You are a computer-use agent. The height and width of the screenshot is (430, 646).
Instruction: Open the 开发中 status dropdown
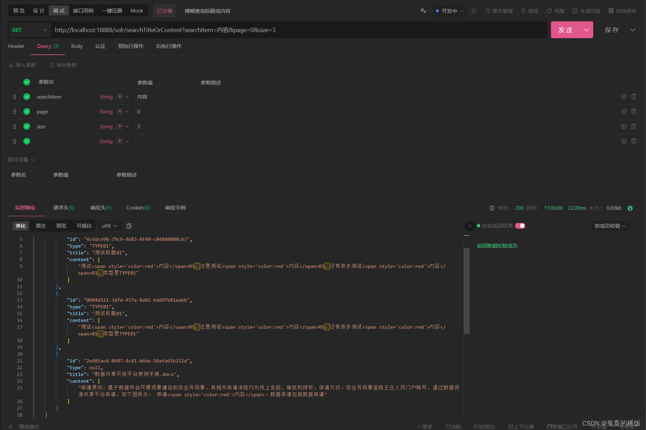pos(450,11)
